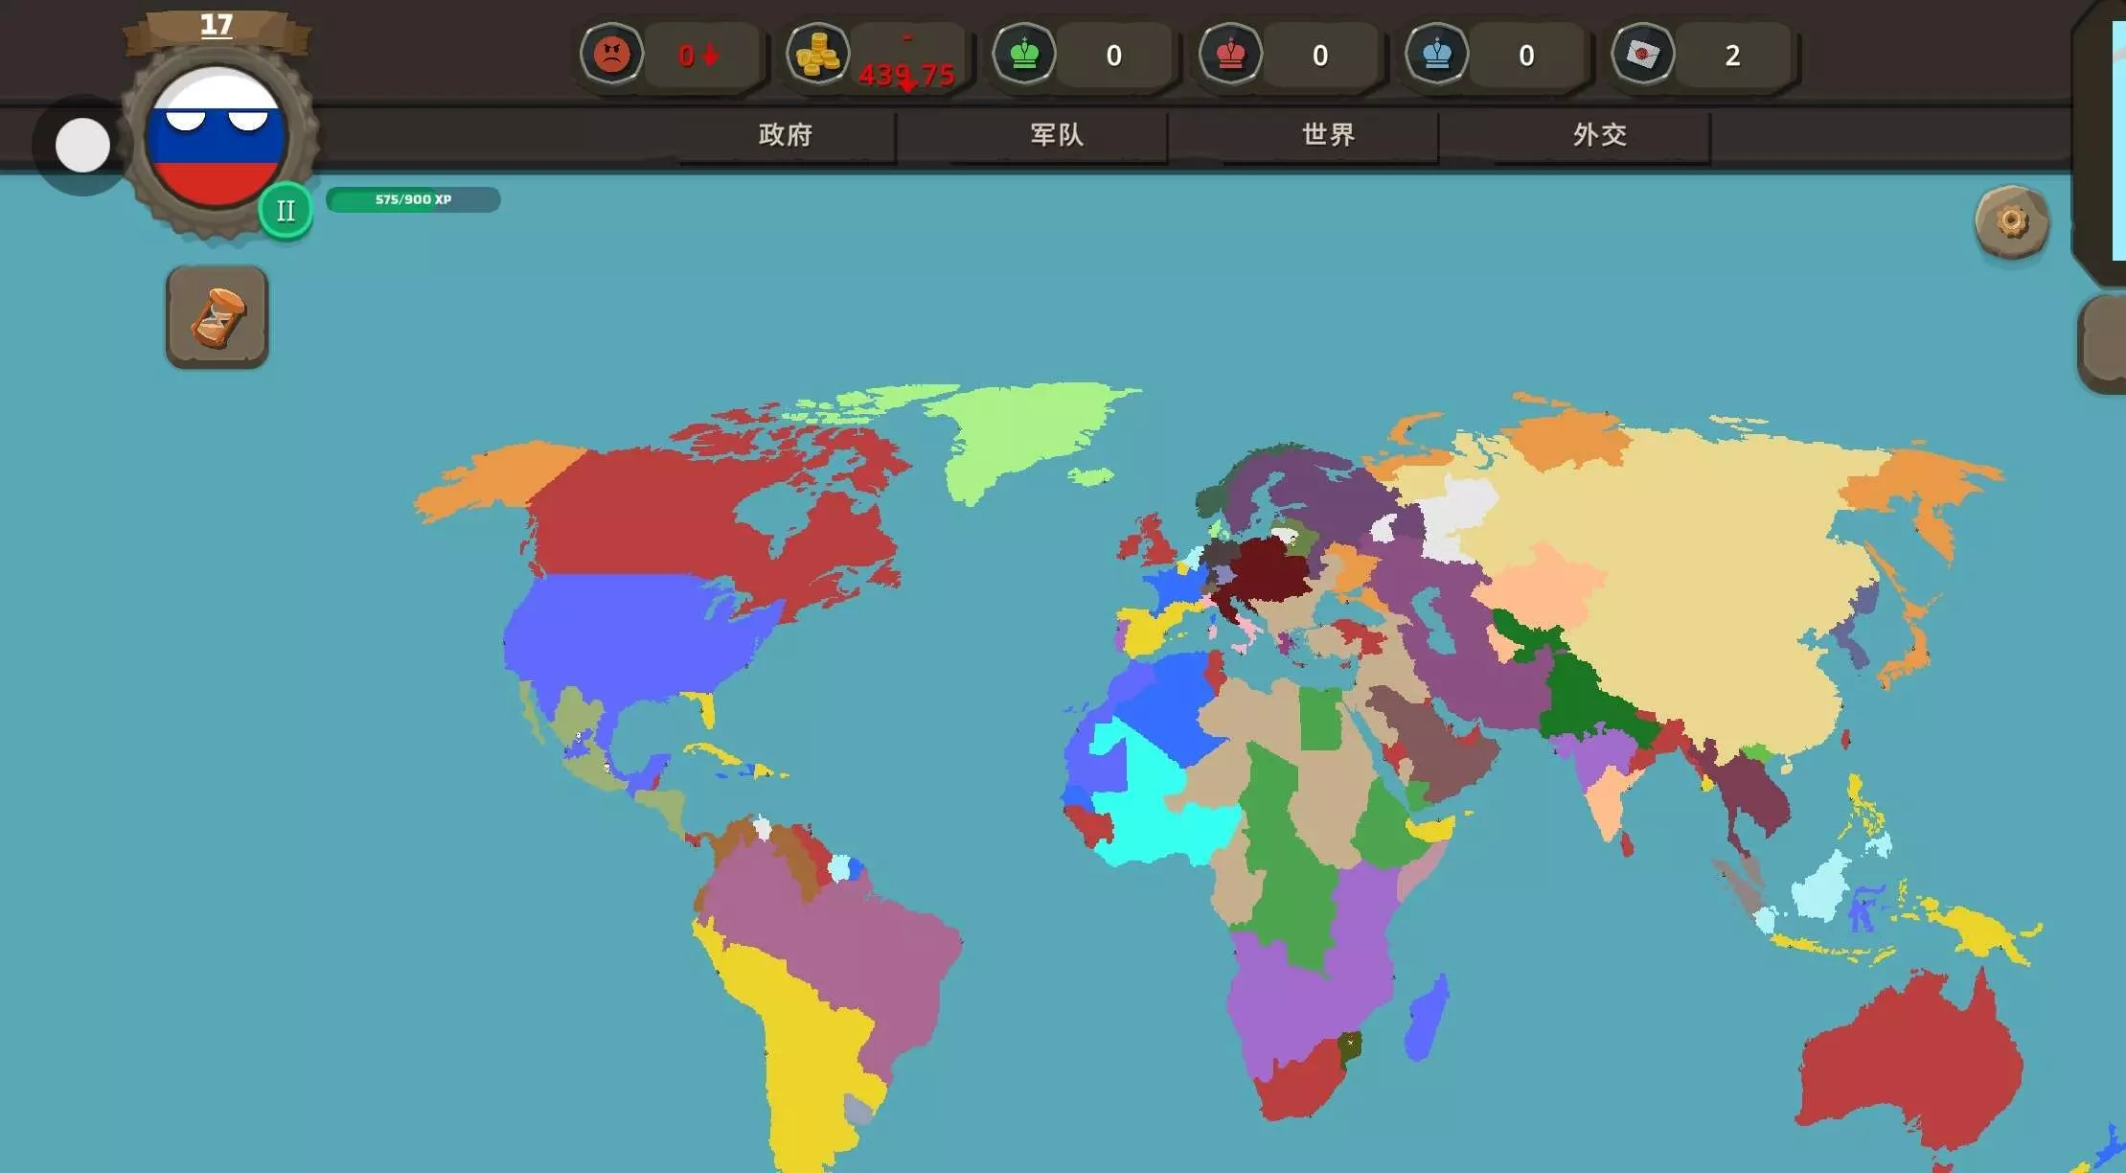
Task: Open the 军队 army tab
Action: coord(1057,135)
